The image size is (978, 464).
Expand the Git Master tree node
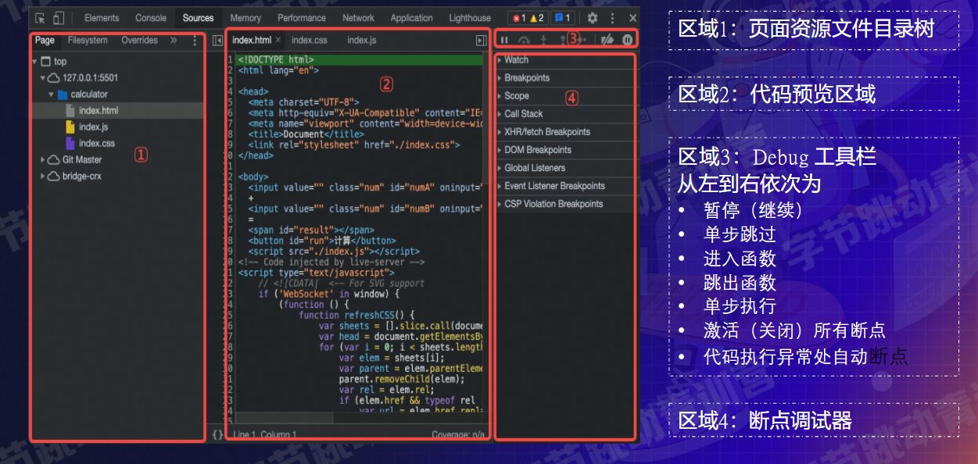pos(44,159)
